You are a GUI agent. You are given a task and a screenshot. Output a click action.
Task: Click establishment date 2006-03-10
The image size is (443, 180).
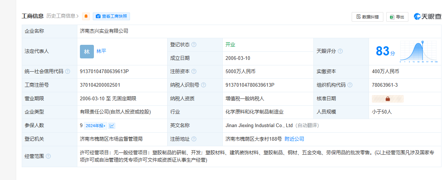click(238, 58)
